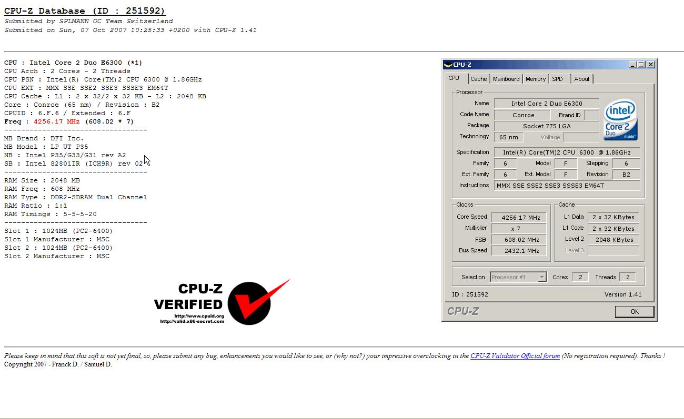The height and width of the screenshot is (419, 684).
Task: Maximize the CPU-Z window
Action: point(641,65)
